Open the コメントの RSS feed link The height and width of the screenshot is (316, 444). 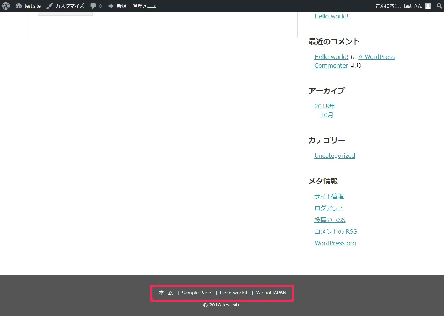pos(335,231)
